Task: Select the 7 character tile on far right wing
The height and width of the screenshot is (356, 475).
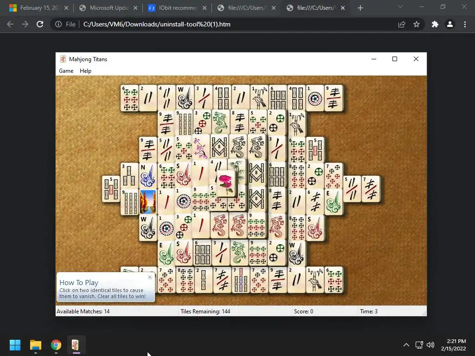Action: 371,189
